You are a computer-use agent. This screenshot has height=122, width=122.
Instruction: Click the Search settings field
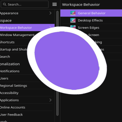coord(25,4)
